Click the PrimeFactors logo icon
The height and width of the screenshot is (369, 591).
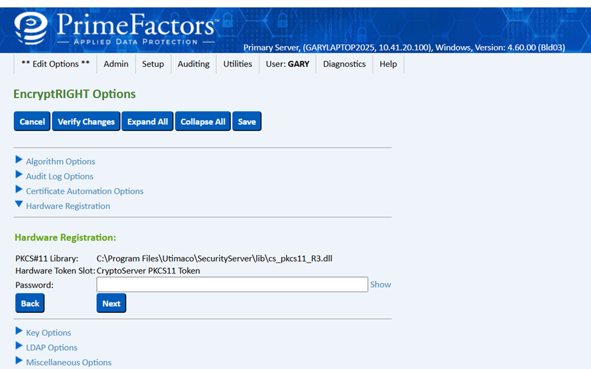click(x=31, y=28)
